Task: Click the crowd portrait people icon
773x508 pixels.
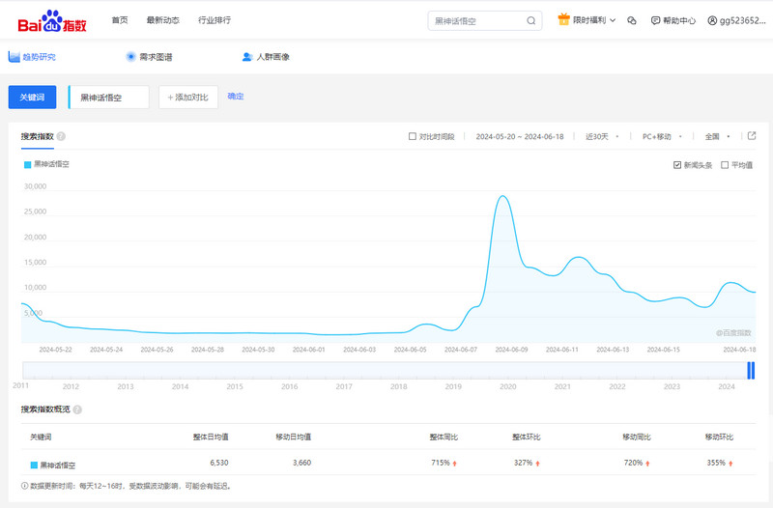Action: click(x=247, y=57)
